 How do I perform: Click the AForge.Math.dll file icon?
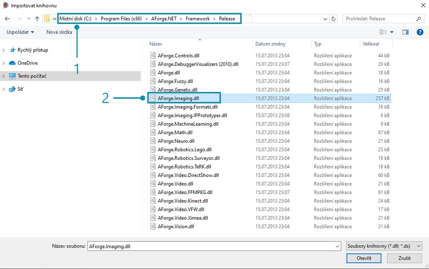pos(153,133)
